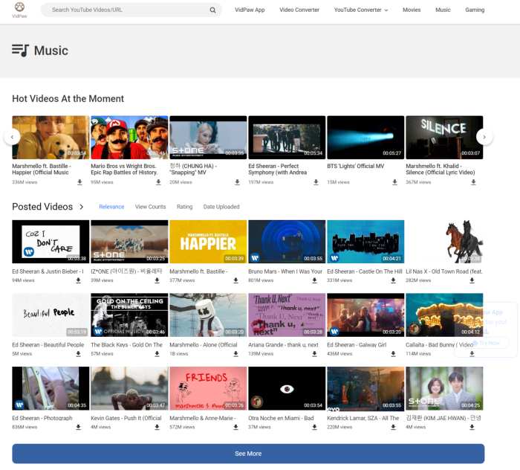Download Bruno Mars When I Was Your
Screen dimensions: 520x470
coord(314,280)
